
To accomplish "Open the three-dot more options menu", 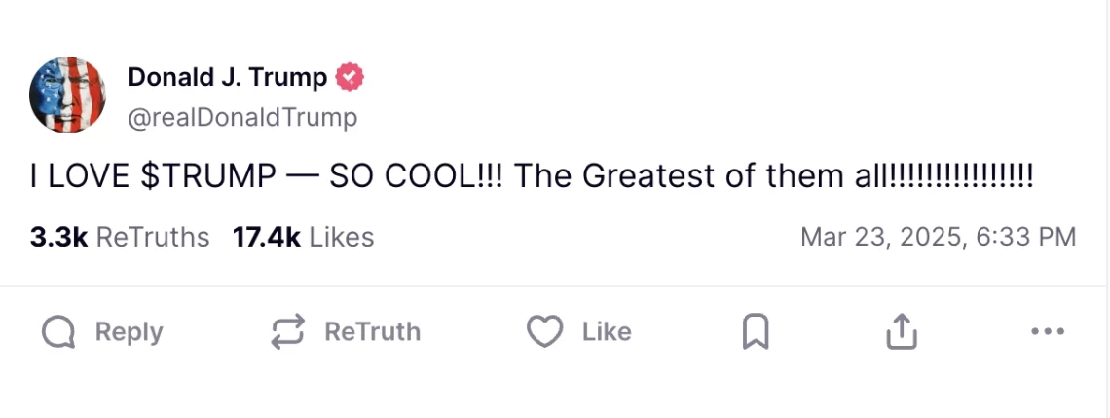I will pyautogui.click(x=1047, y=332).
